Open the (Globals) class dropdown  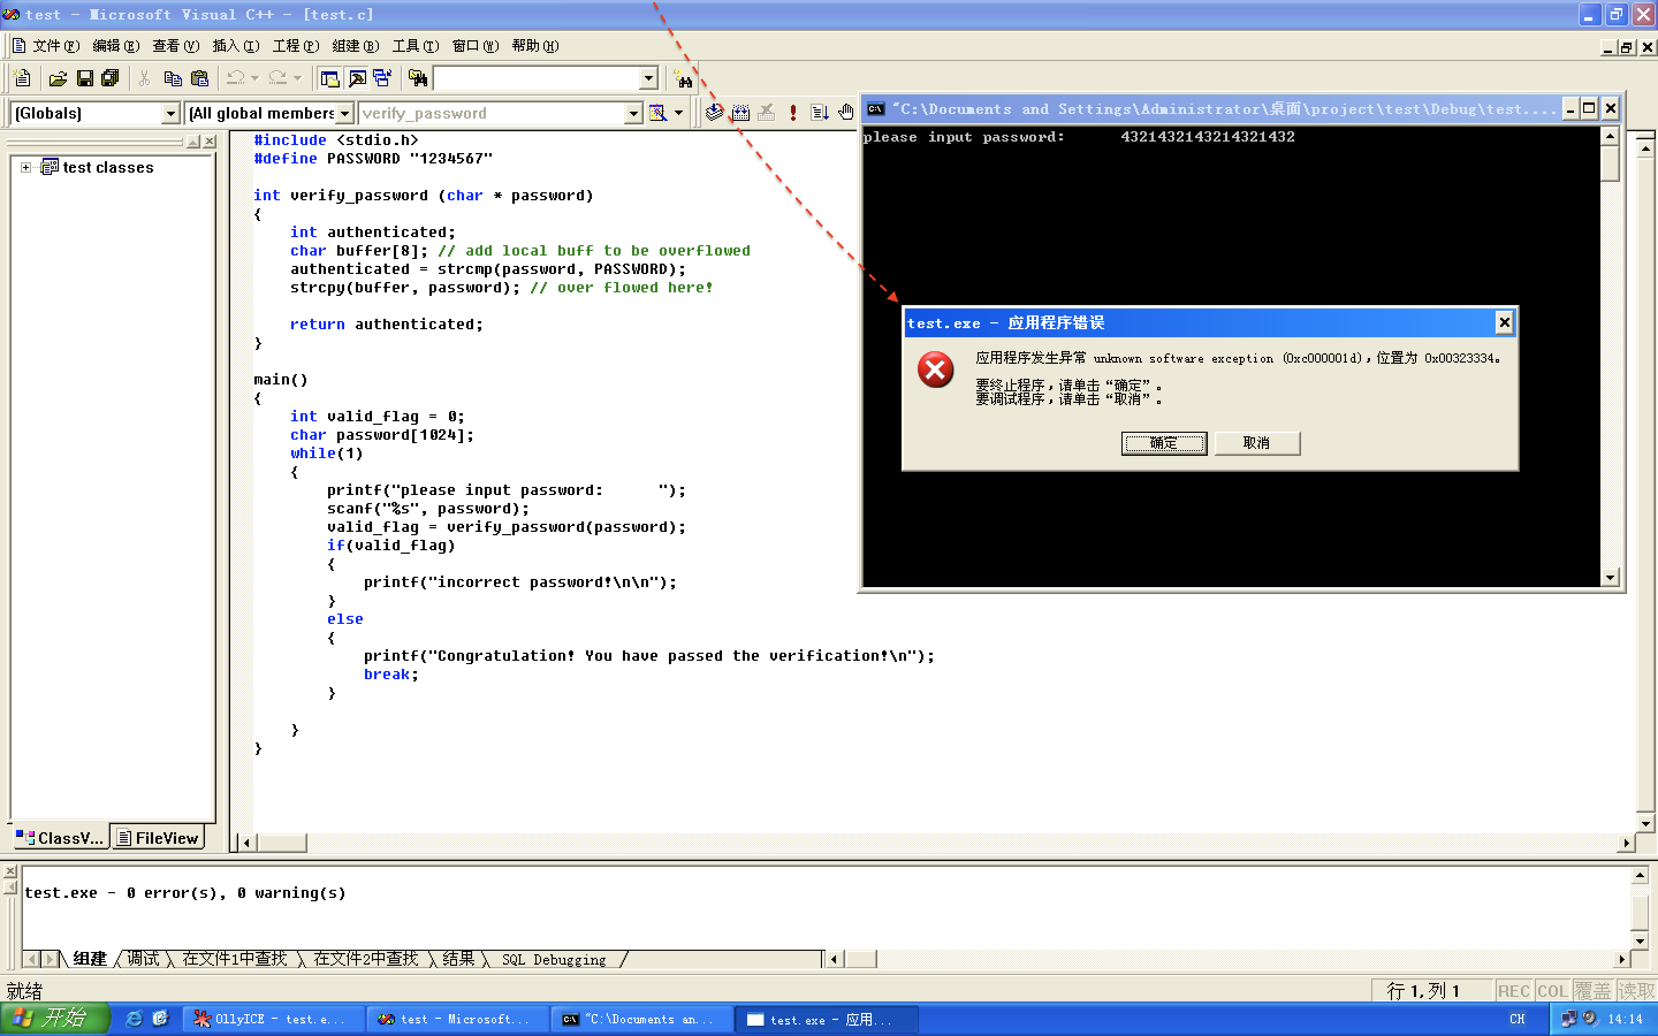click(170, 113)
